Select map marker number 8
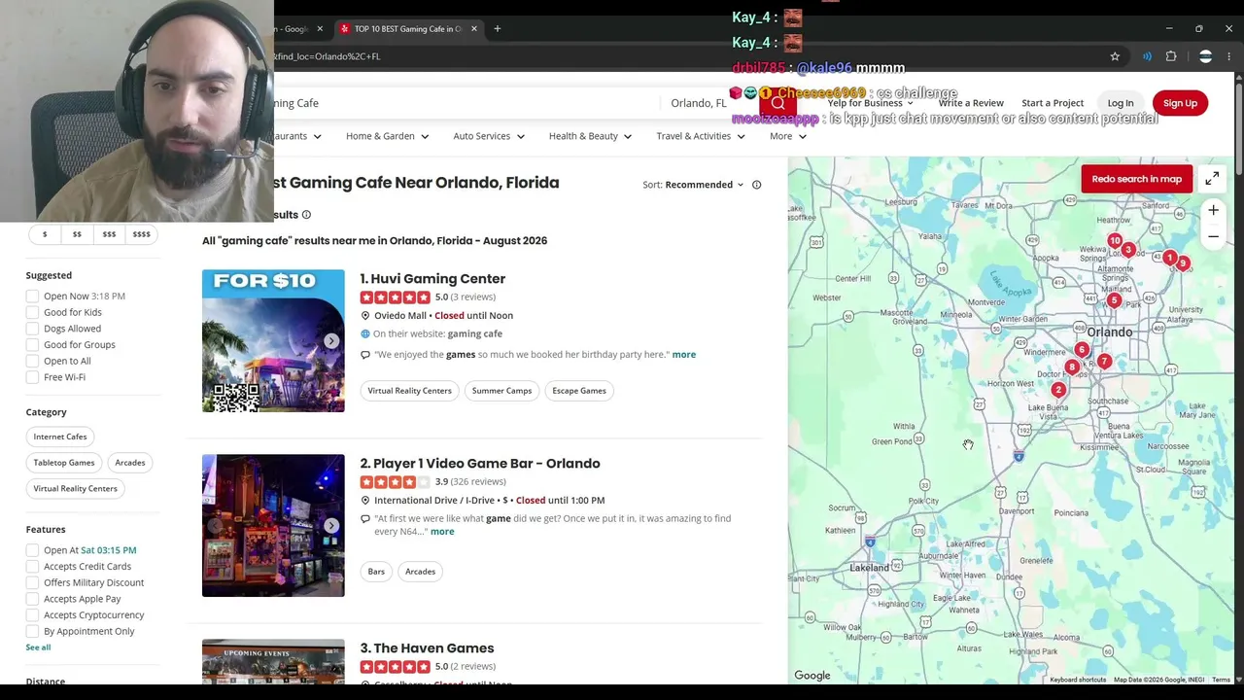 [1071, 368]
